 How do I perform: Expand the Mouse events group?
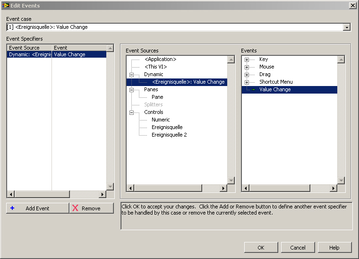(x=247, y=67)
